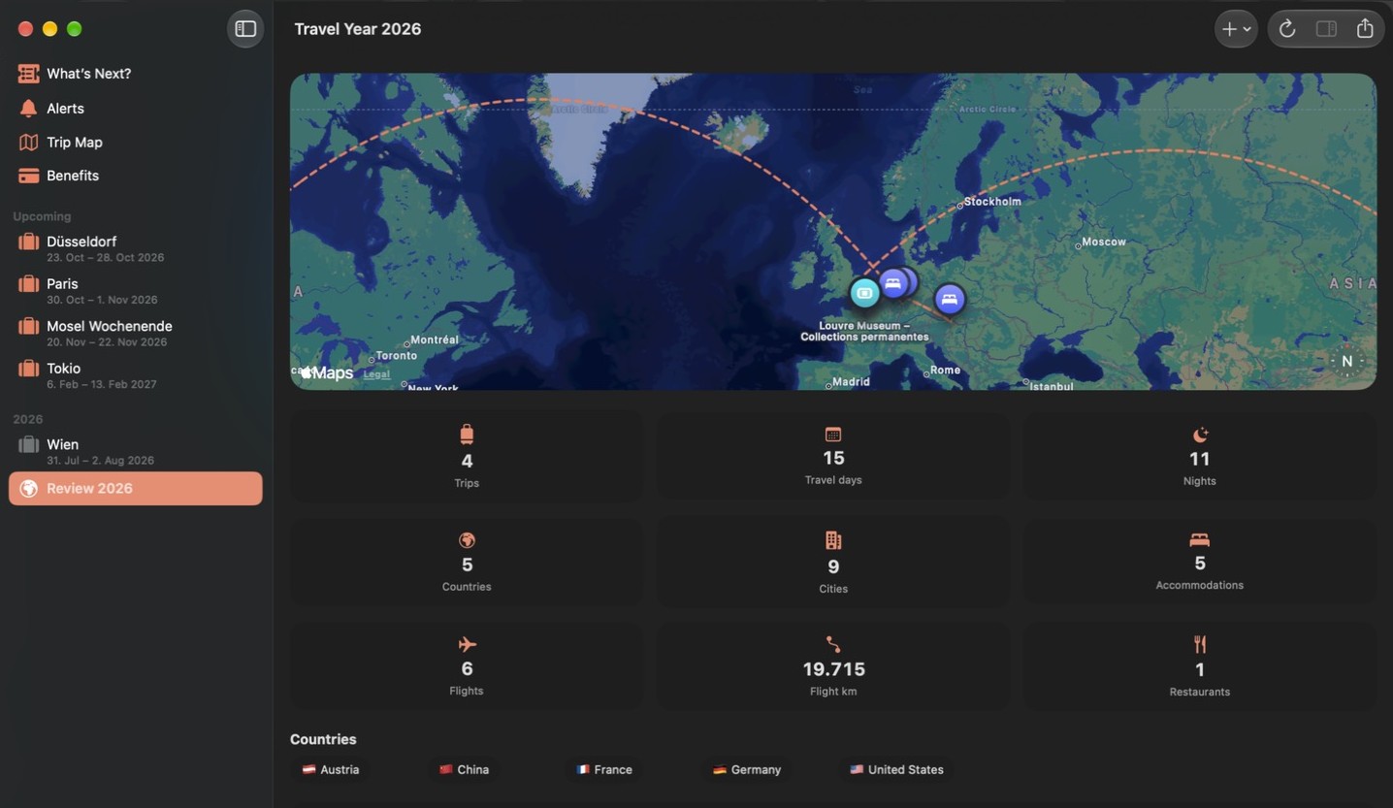Click the 19.715 flight km value
Viewport: 1393px width, 808px height.
point(833,669)
